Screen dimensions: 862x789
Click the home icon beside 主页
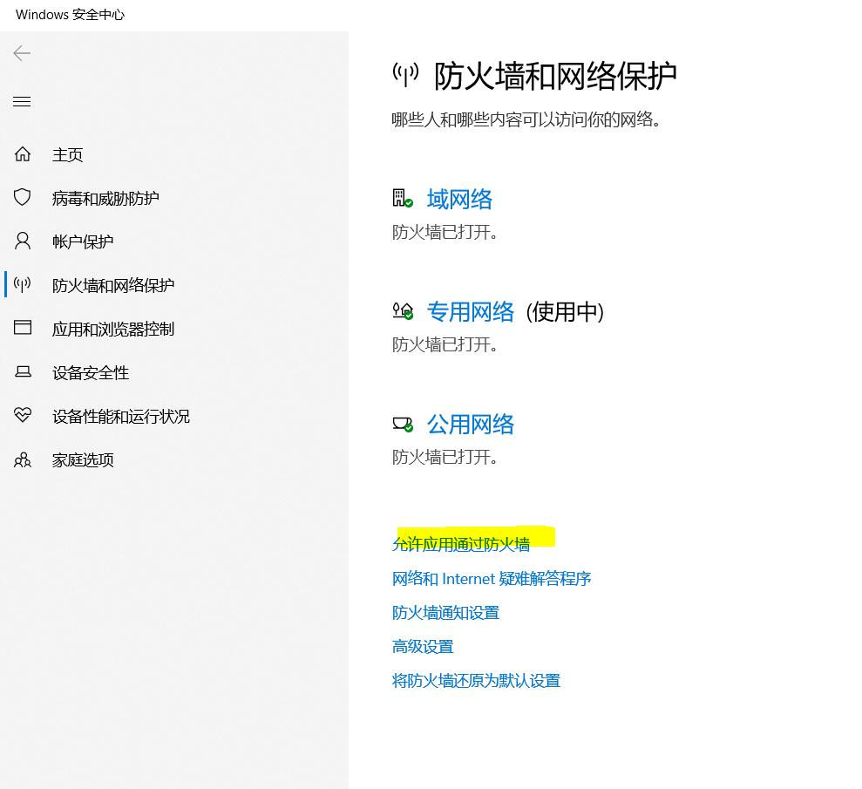point(23,154)
